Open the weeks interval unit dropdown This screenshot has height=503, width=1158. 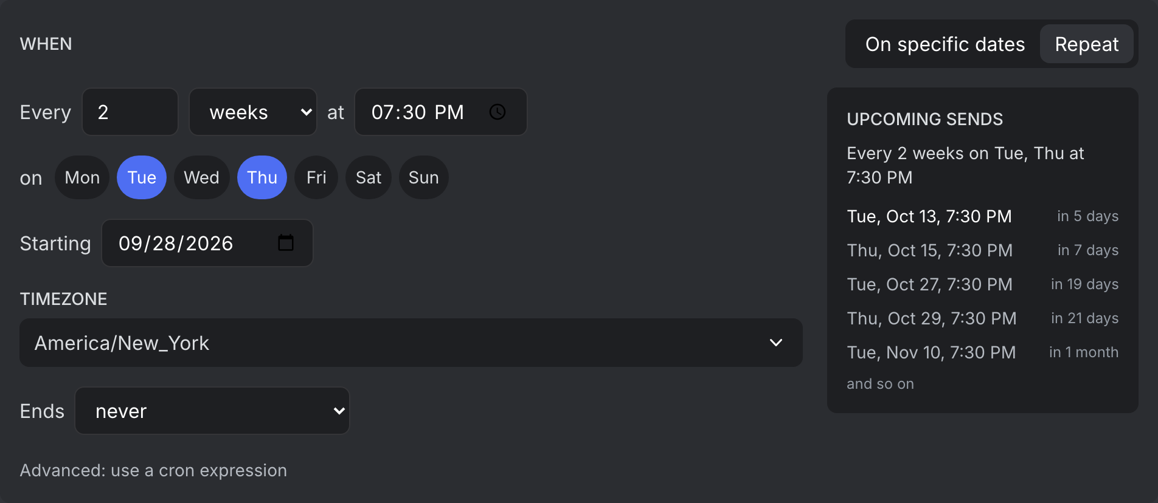253,112
